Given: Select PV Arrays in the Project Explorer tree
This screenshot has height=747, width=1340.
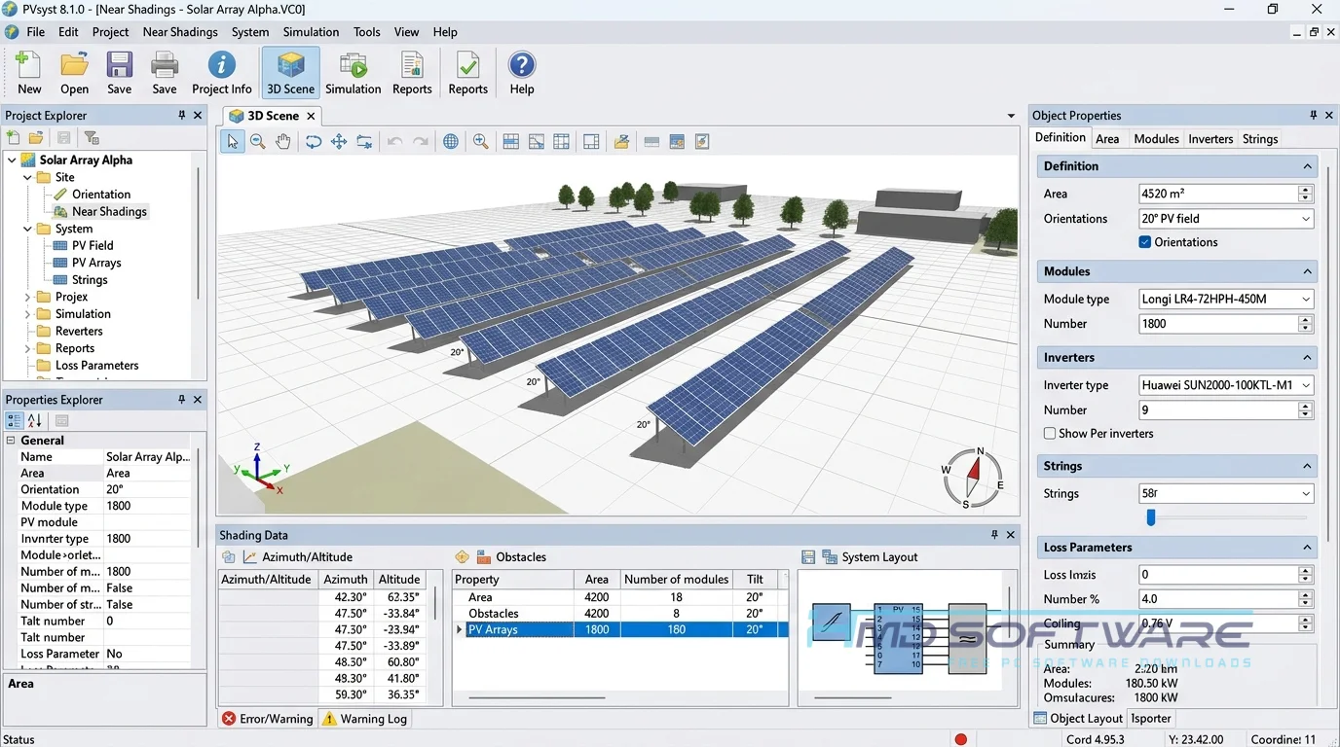Looking at the screenshot, I should tap(96, 263).
